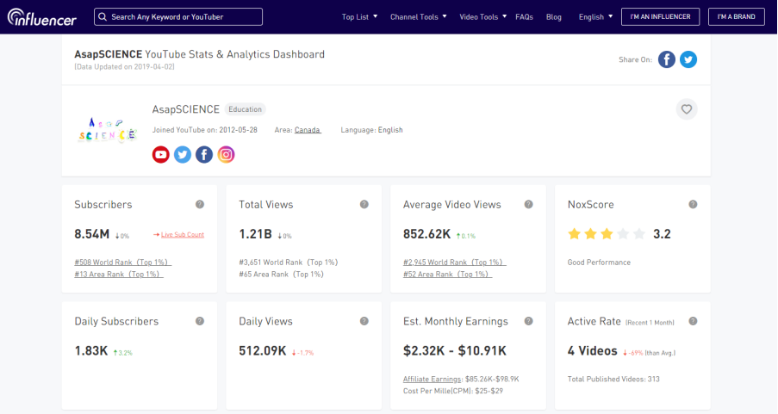The height and width of the screenshot is (414, 778).
Task: Select the $2.32K - $10.91K earnings value
Action: pyautogui.click(x=455, y=351)
